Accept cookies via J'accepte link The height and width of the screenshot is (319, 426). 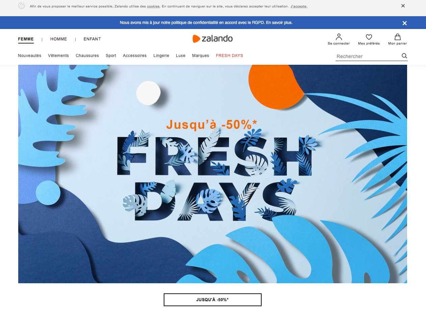(299, 6)
